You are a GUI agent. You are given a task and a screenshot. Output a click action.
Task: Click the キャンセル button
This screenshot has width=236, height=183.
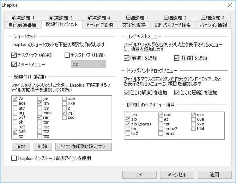pyautogui.click(x=177, y=175)
